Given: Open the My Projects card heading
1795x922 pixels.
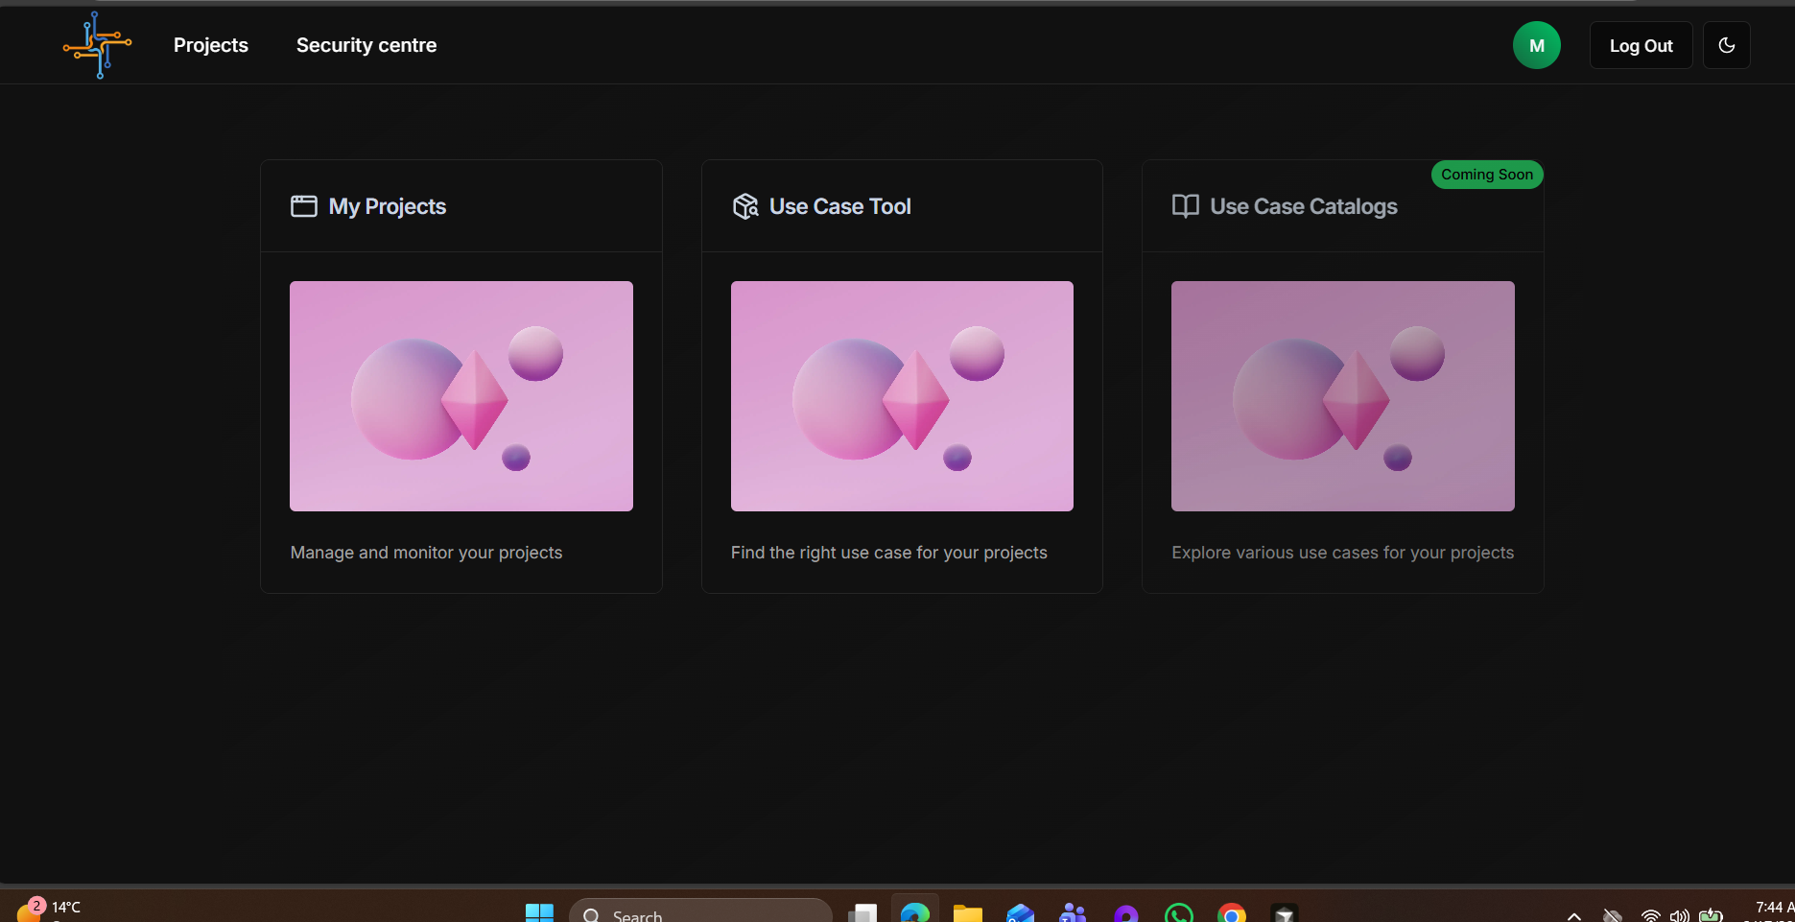Looking at the screenshot, I should 387,206.
